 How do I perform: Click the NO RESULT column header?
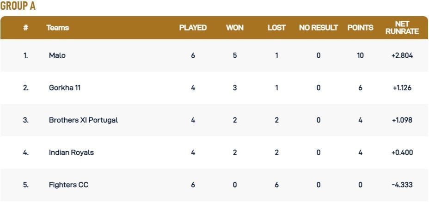pos(319,28)
